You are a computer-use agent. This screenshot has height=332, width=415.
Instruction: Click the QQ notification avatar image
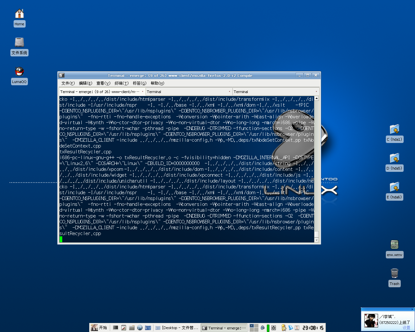point(371,321)
